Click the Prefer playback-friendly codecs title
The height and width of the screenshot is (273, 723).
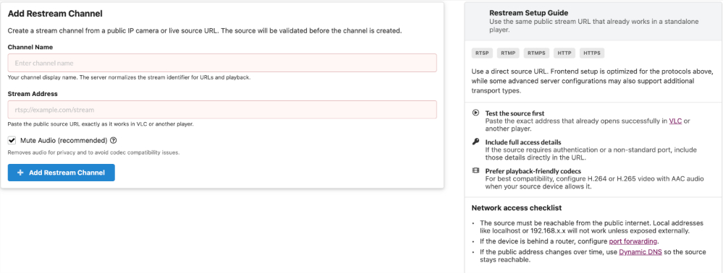533,171
